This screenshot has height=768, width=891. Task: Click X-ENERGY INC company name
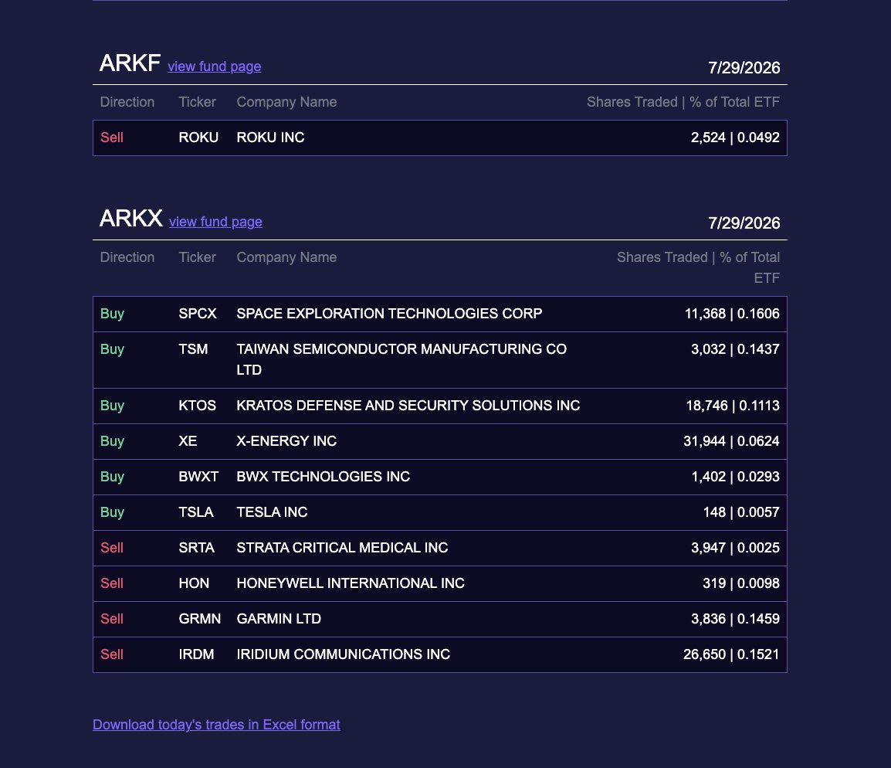(286, 441)
